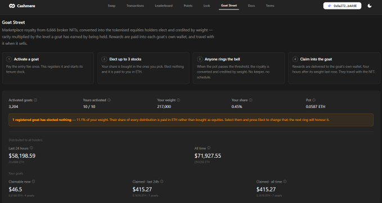The height and width of the screenshot is (203, 382).
Task: Open the wallet address button 0x0a272
Action: coord(342,6)
